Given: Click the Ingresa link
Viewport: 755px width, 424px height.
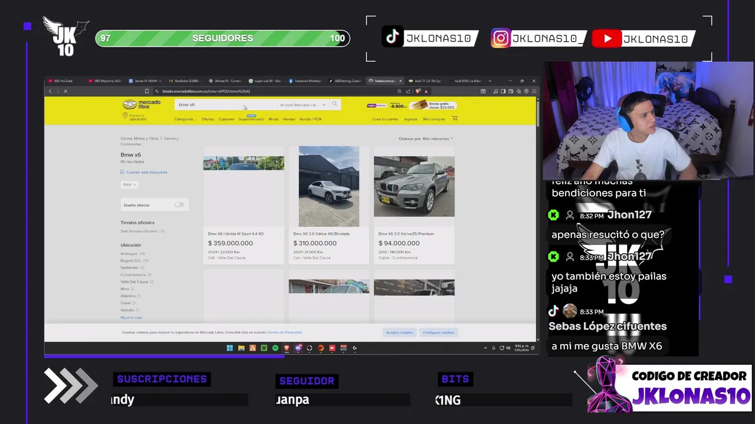Looking at the screenshot, I should pyautogui.click(x=411, y=119).
